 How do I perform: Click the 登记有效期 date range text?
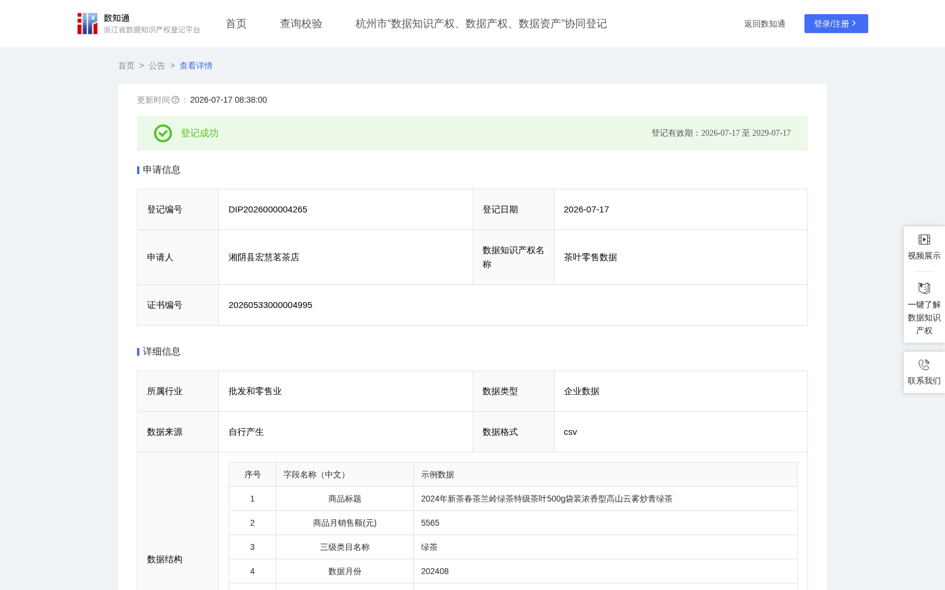click(x=721, y=133)
